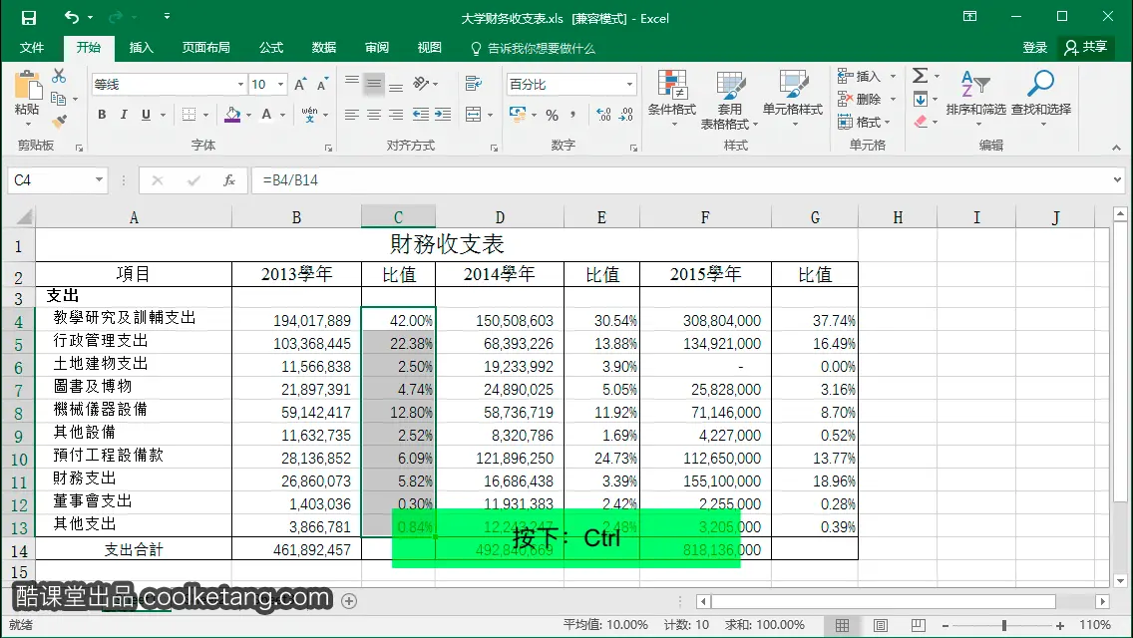Viewport: 1133px width, 638px height.
Task: Click the Paste clipboard icon
Action: click(x=28, y=85)
